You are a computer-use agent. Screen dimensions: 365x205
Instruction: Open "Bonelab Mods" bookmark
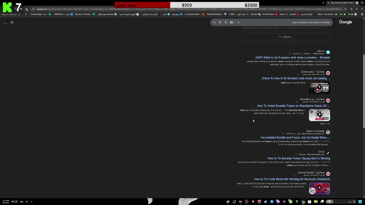pos(41,14)
